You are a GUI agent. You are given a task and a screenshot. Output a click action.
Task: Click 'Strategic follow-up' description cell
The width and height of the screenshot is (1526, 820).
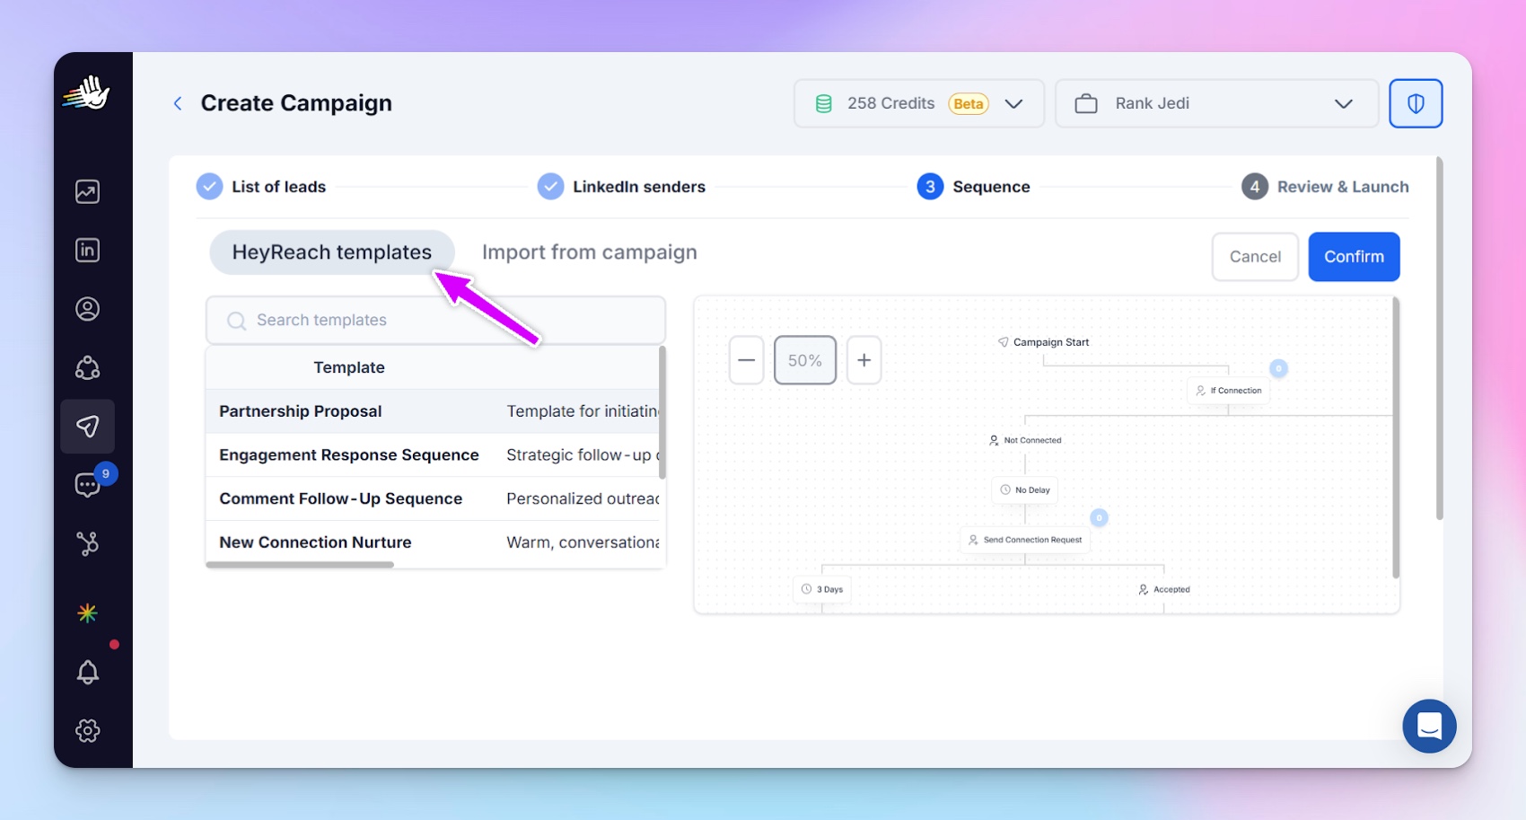click(x=583, y=455)
